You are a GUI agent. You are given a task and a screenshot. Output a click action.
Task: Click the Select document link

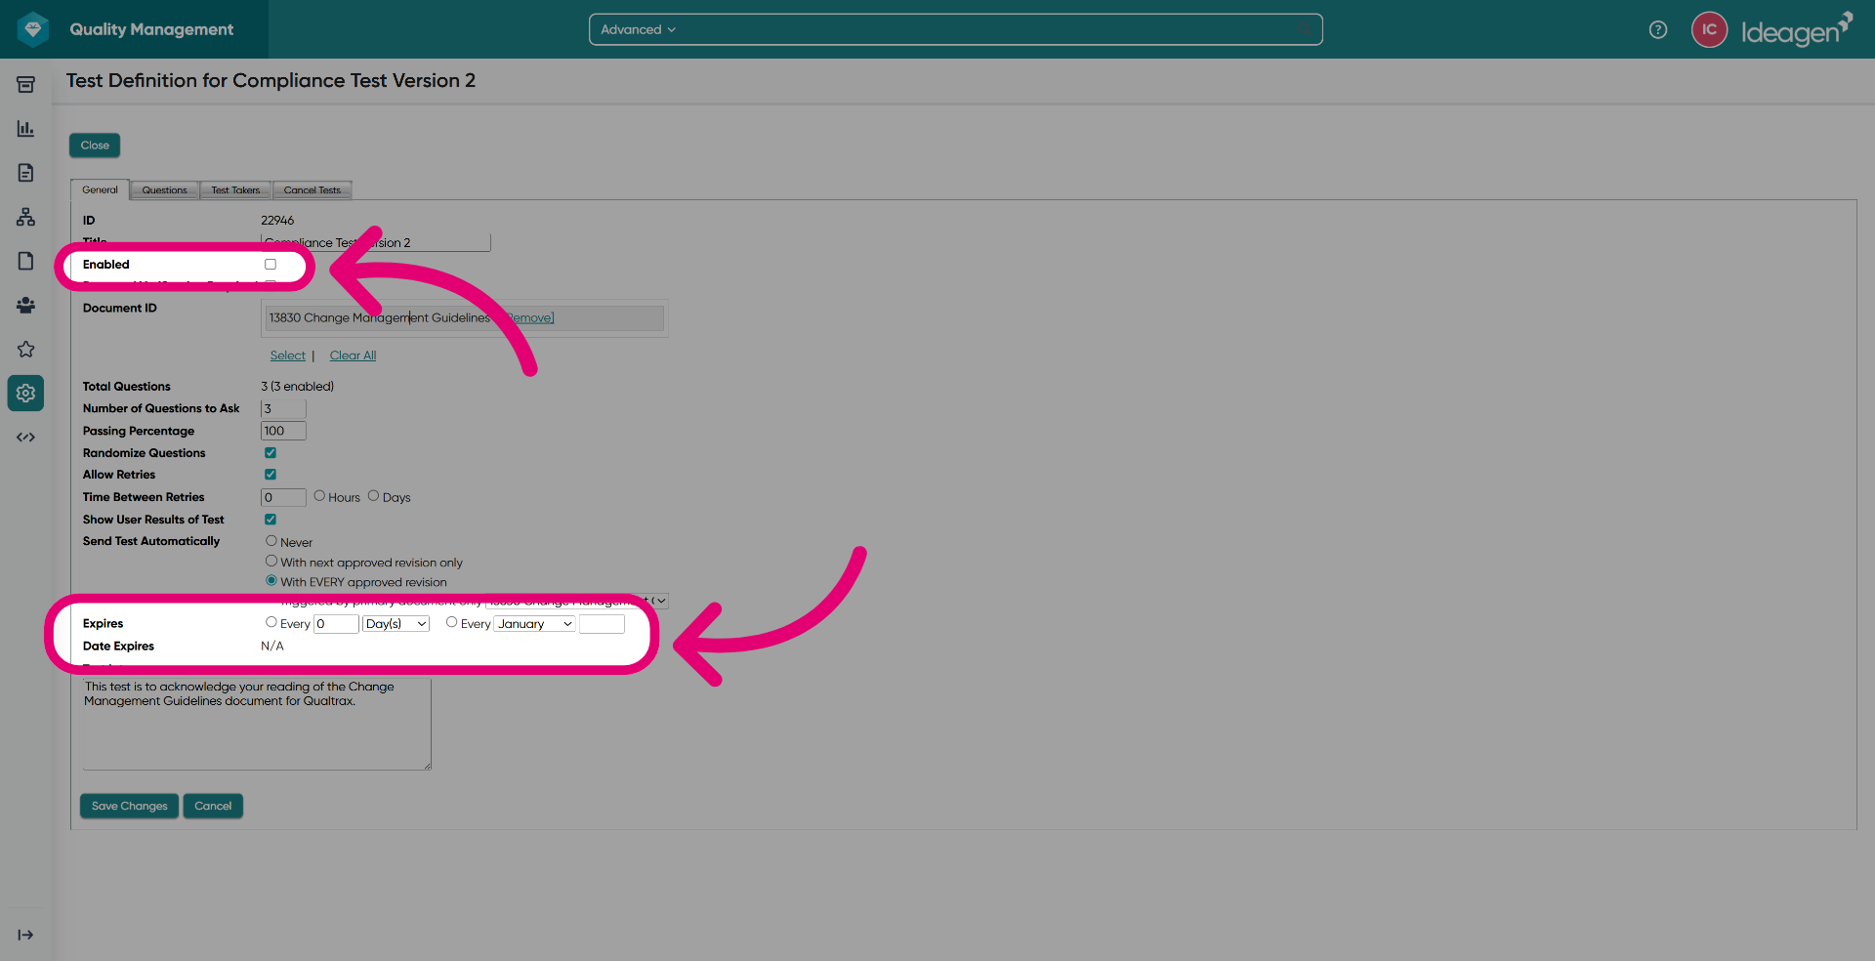(288, 355)
